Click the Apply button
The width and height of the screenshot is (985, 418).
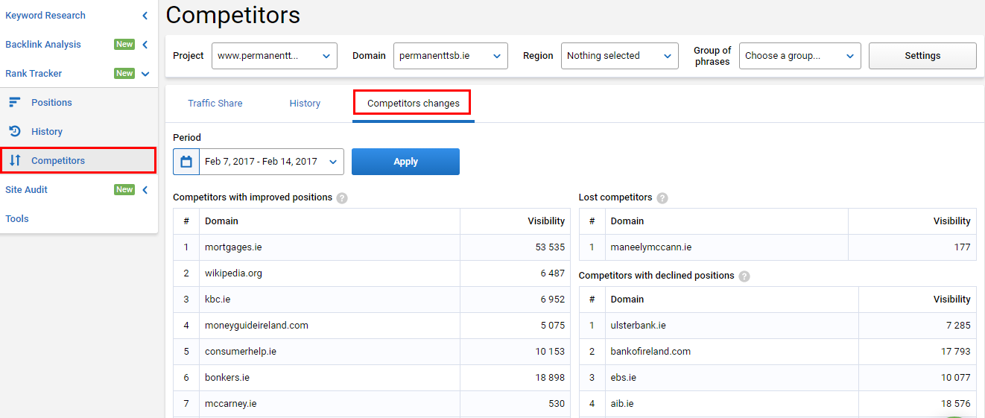click(405, 162)
